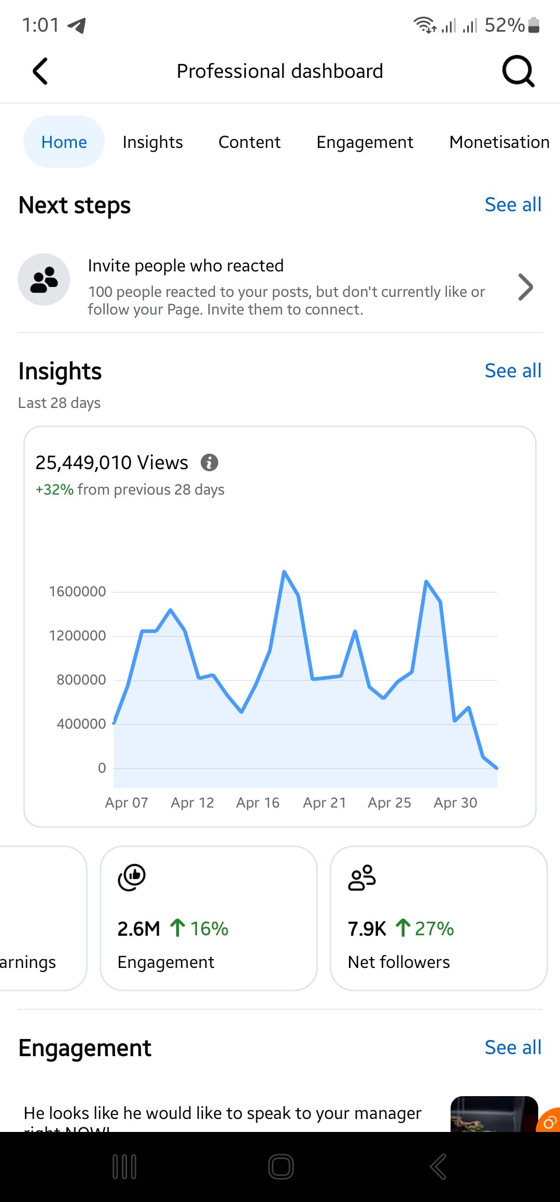Image resolution: width=560 pixels, height=1202 pixels.
Task: See all Engagement posts
Action: coord(513,1047)
